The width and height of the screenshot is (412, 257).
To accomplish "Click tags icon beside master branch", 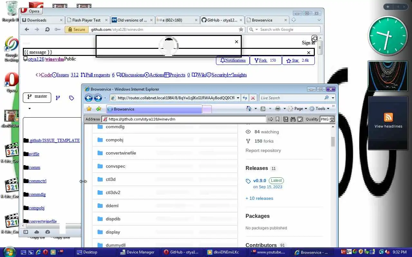I will point(71,98).
